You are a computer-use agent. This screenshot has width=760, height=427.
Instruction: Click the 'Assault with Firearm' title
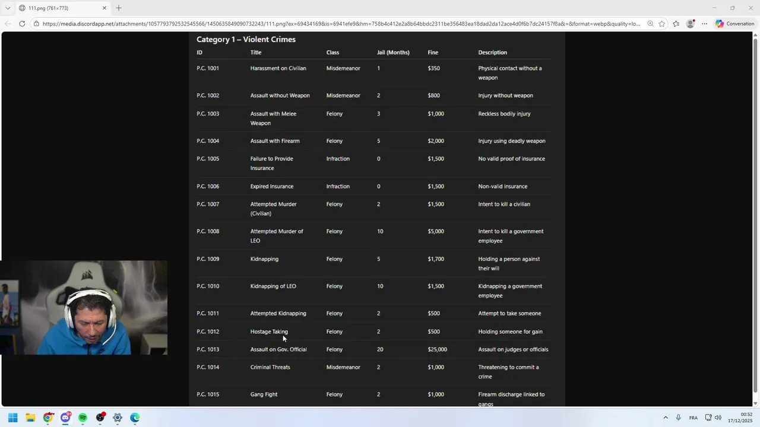[x=275, y=141]
